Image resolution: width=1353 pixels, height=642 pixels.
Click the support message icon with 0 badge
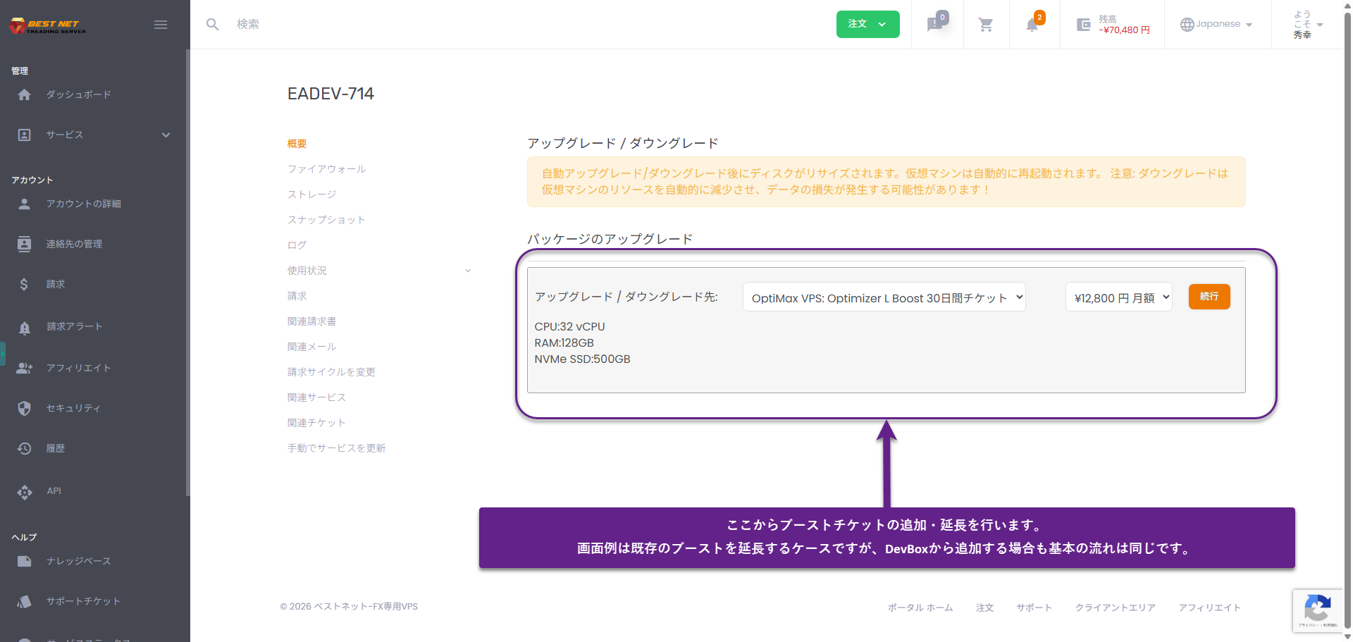pos(935,25)
